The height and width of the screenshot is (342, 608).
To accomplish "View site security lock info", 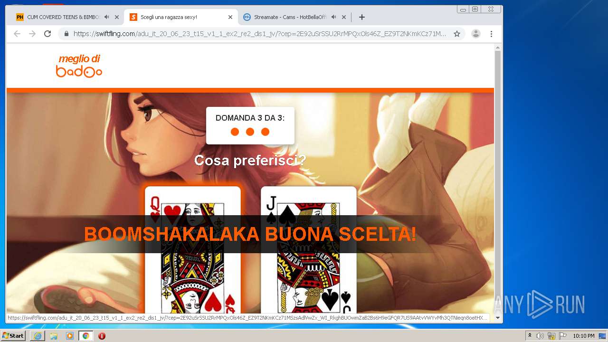I will pos(66,34).
